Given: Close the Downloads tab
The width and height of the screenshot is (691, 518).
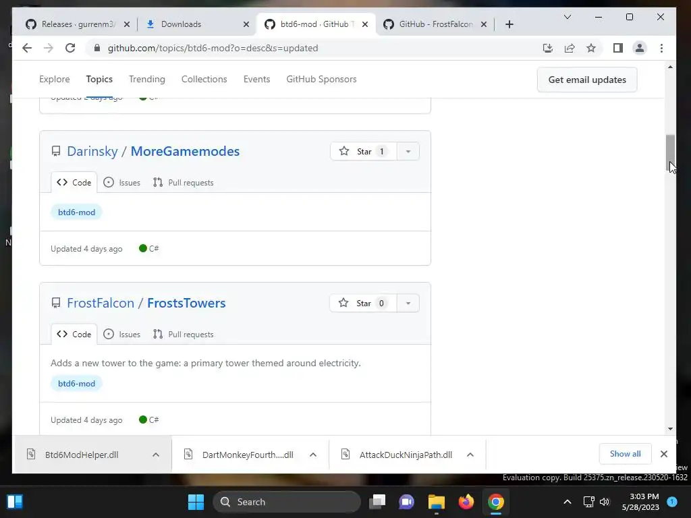Looking at the screenshot, I should point(246,24).
